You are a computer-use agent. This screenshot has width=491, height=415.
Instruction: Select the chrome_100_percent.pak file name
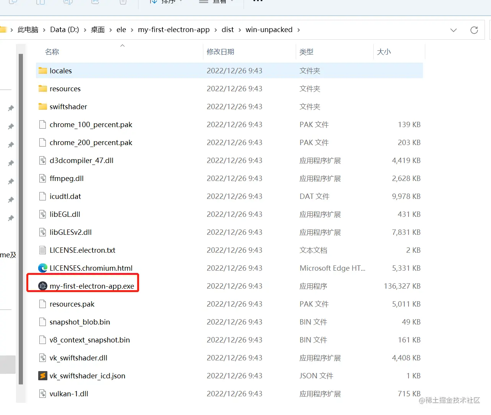pyautogui.click(x=91, y=124)
